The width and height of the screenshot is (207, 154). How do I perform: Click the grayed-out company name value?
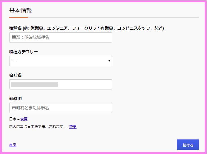point(35,84)
